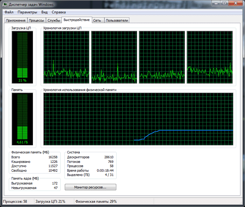Viewport: 245px width, 207px height.
Task: Click the second CPU core history graph
Action: (x=114, y=57)
